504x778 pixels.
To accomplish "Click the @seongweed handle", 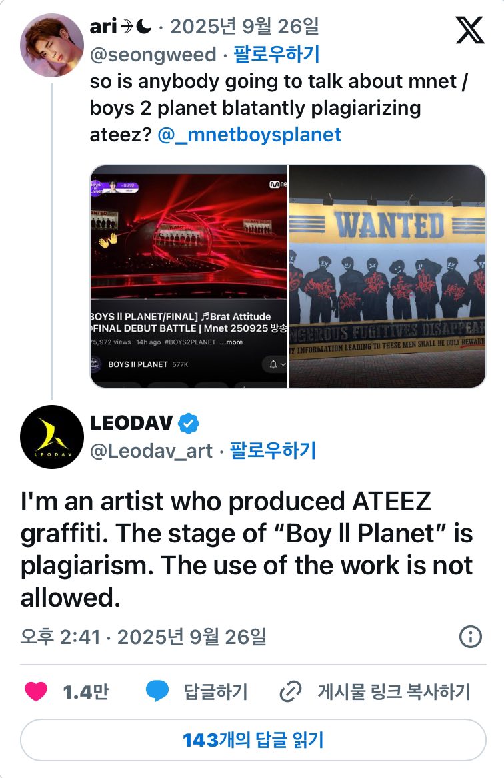I will click(153, 54).
